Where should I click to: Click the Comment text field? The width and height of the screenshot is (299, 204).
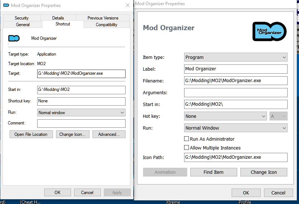pyautogui.click(x=81, y=123)
